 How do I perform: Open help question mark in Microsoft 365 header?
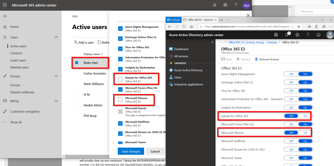click(x=235, y=5)
